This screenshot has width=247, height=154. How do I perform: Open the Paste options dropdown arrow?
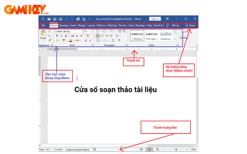43,41
